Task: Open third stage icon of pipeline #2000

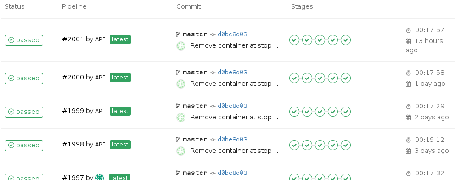Action: coord(320,78)
